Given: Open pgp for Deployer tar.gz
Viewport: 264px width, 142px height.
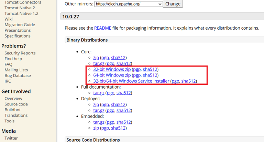Looking at the screenshot, I should (110, 110).
